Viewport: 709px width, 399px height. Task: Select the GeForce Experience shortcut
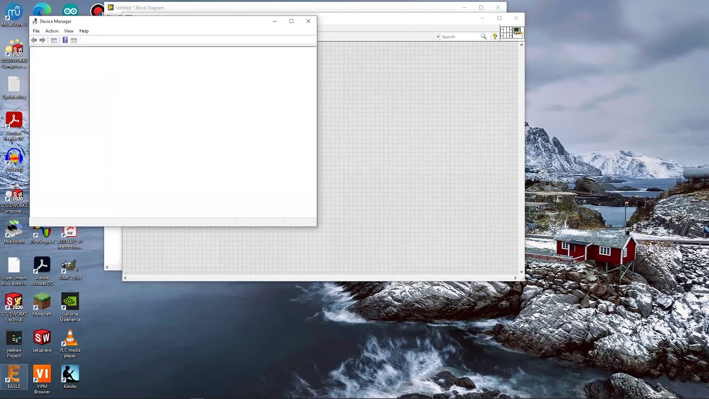point(70,308)
